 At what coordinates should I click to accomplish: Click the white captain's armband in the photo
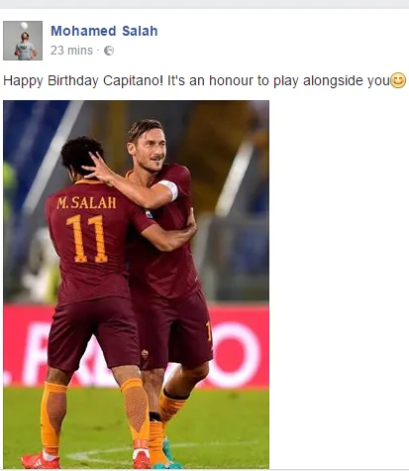tap(168, 189)
